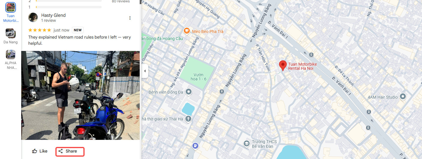Open ALPHA NHA recent search thumbnail
422x159 pixels.
coord(11,54)
